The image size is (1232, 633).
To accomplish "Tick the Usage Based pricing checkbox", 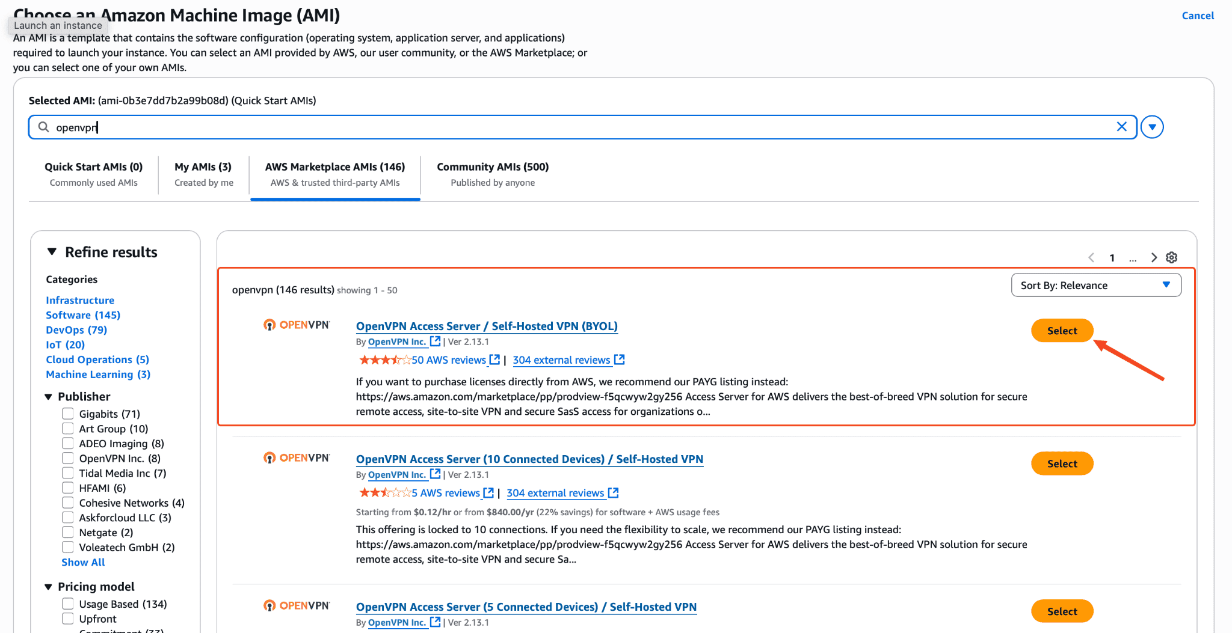I will tap(68, 604).
